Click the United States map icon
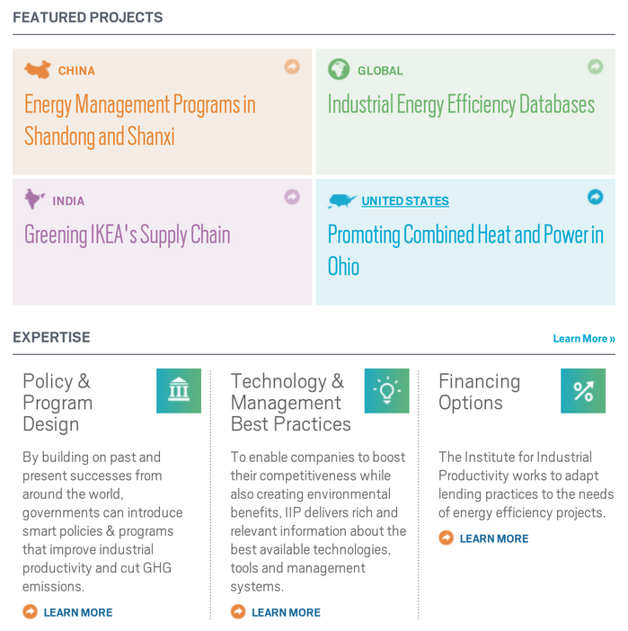 click(x=342, y=200)
